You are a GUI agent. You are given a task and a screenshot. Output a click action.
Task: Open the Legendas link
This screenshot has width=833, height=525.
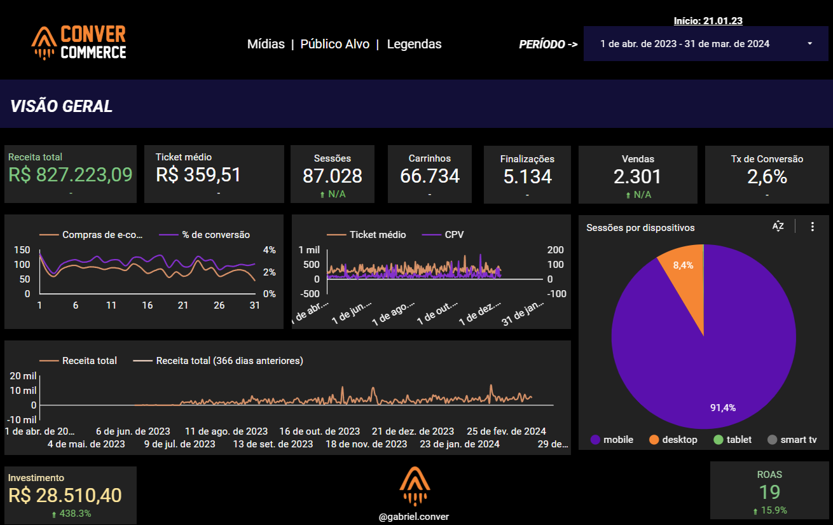[x=414, y=44]
